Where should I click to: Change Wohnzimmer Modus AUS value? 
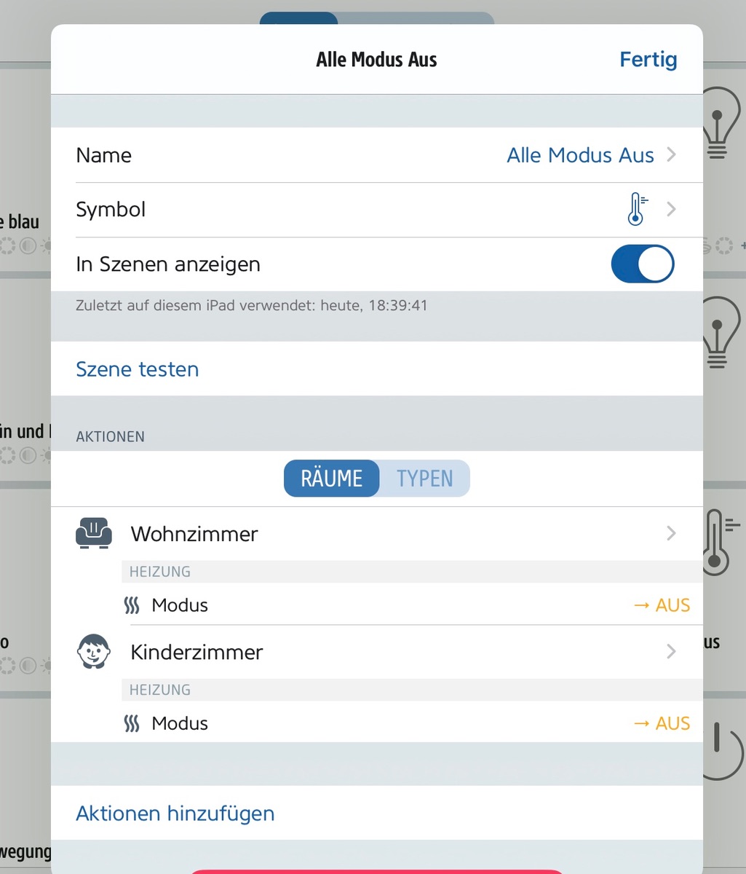click(x=662, y=605)
